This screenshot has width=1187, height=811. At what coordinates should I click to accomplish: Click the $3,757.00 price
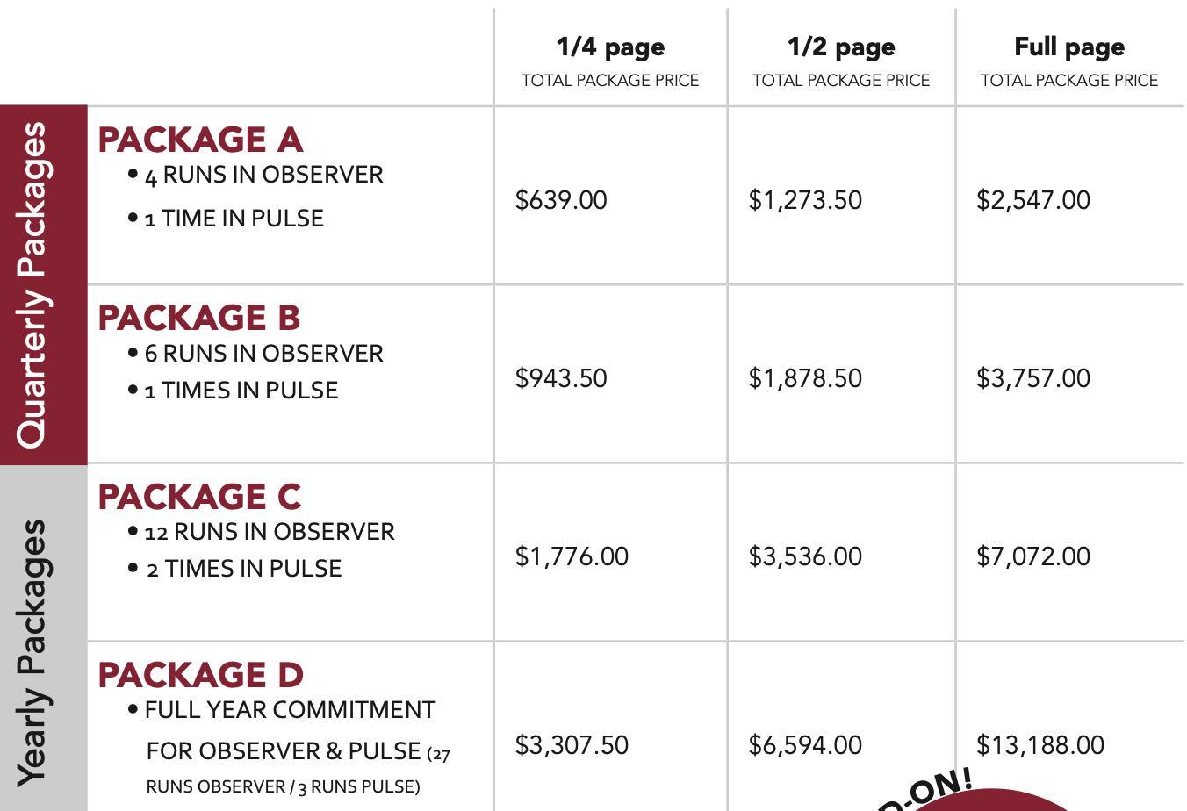click(x=1033, y=378)
